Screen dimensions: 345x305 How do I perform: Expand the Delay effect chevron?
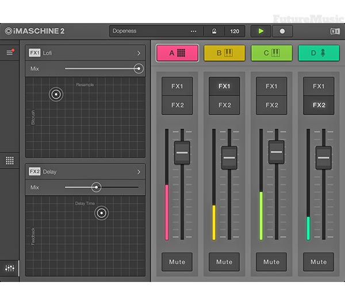[x=139, y=171]
